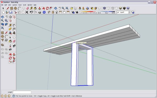This screenshot has height=98, width=157.
Task: Select the Protractor tool
Action: [x=10, y=29]
